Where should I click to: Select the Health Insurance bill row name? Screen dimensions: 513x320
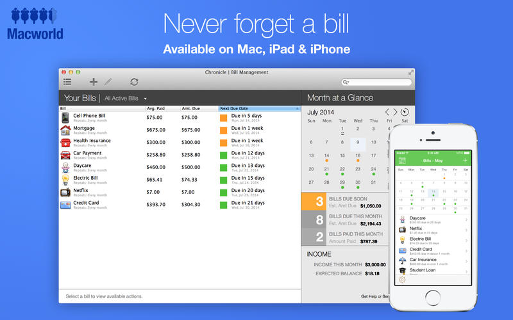tap(92, 140)
